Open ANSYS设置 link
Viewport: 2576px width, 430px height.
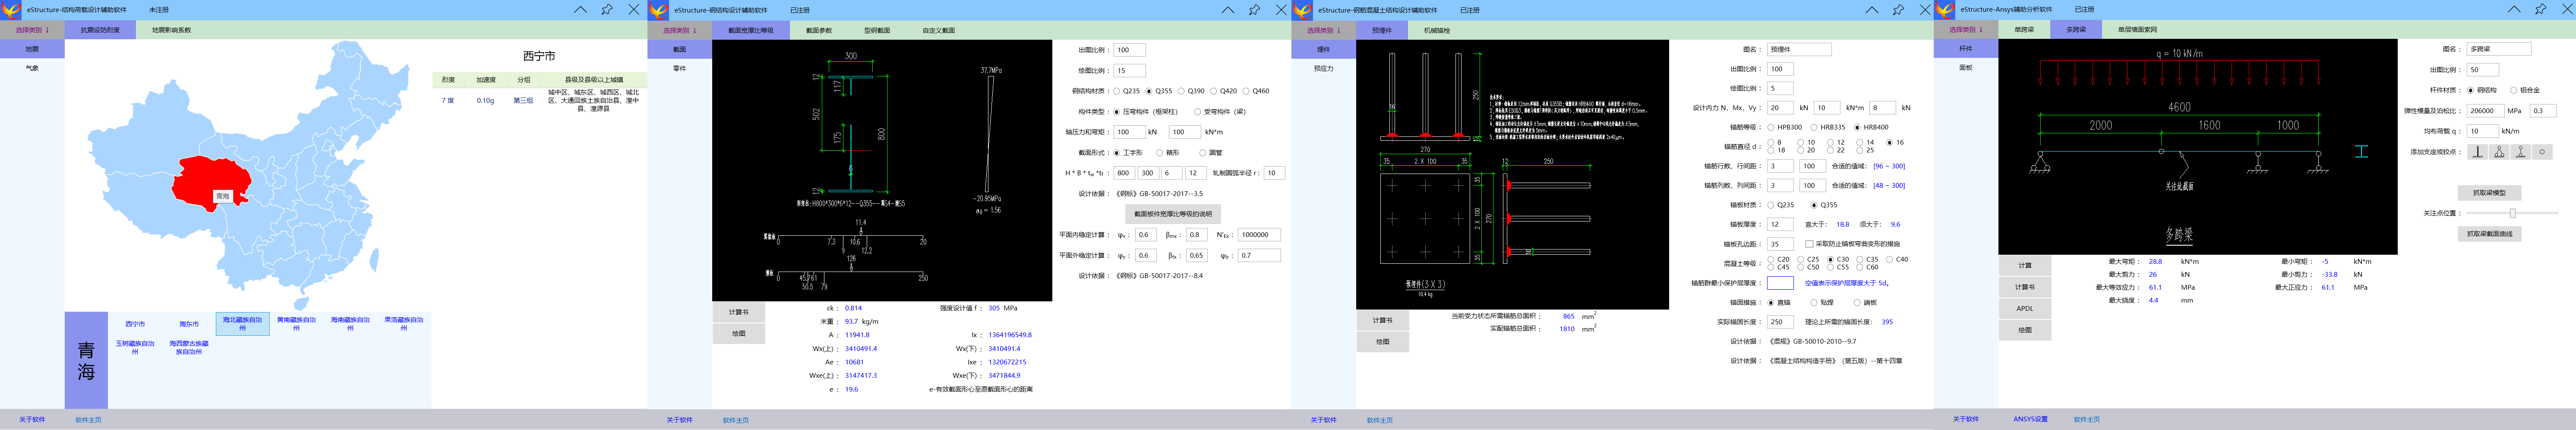pyautogui.click(x=2030, y=419)
